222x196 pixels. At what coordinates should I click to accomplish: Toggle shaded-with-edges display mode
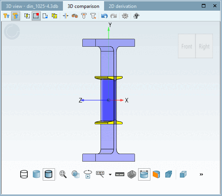tap(49, 174)
